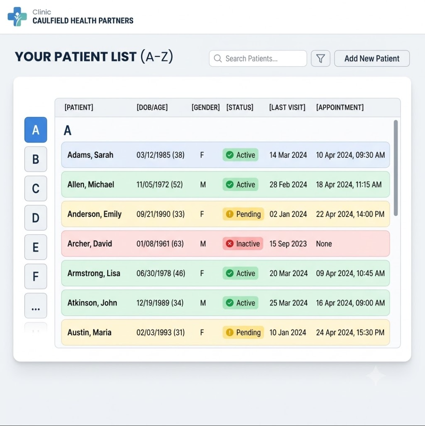The image size is (425, 426).
Task: Click the patient list vertical scrollbar
Action: coord(396,168)
